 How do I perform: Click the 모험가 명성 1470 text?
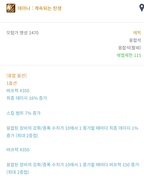click(22, 33)
